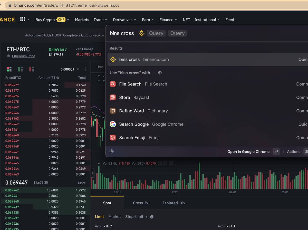
Task: Expand the Earn dropdown menu
Action: 148,20
